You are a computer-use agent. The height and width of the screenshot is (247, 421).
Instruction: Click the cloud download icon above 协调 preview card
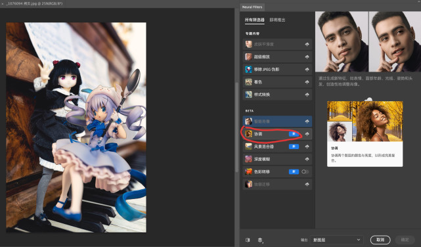[369, 99]
